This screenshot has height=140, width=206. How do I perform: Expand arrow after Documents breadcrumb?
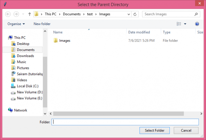click(x=84, y=14)
